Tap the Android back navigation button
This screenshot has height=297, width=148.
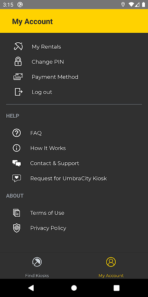(x=31, y=288)
